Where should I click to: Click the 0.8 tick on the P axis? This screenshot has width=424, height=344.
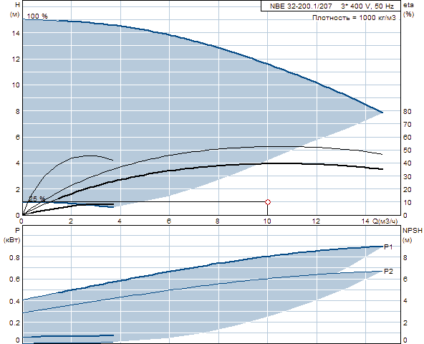point(14,257)
